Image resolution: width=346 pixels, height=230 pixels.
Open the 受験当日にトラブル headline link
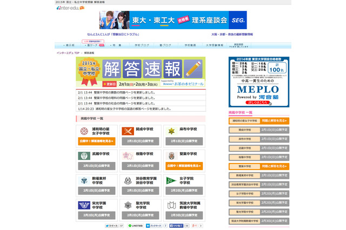tap(113, 35)
